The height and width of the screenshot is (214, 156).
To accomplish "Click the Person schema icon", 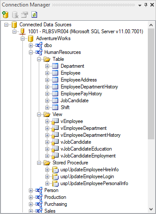I will coord(39,190).
